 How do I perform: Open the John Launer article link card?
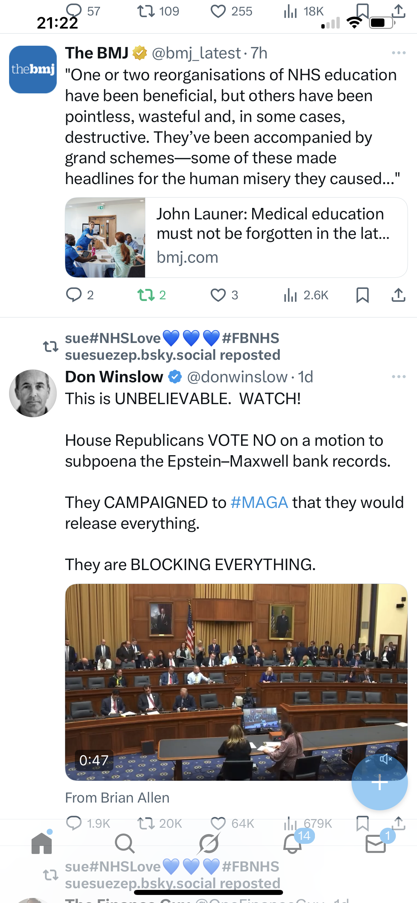pos(236,237)
